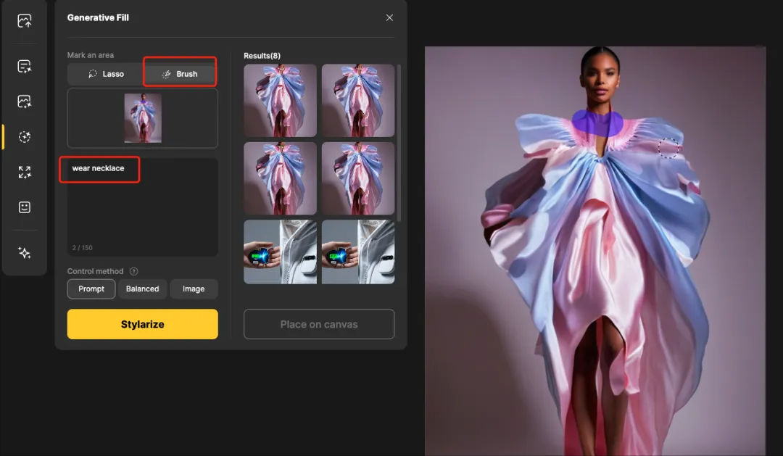Image resolution: width=783 pixels, height=456 pixels.
Task: Open the text-to-image tool in sidebar
Action: (25, 67)
